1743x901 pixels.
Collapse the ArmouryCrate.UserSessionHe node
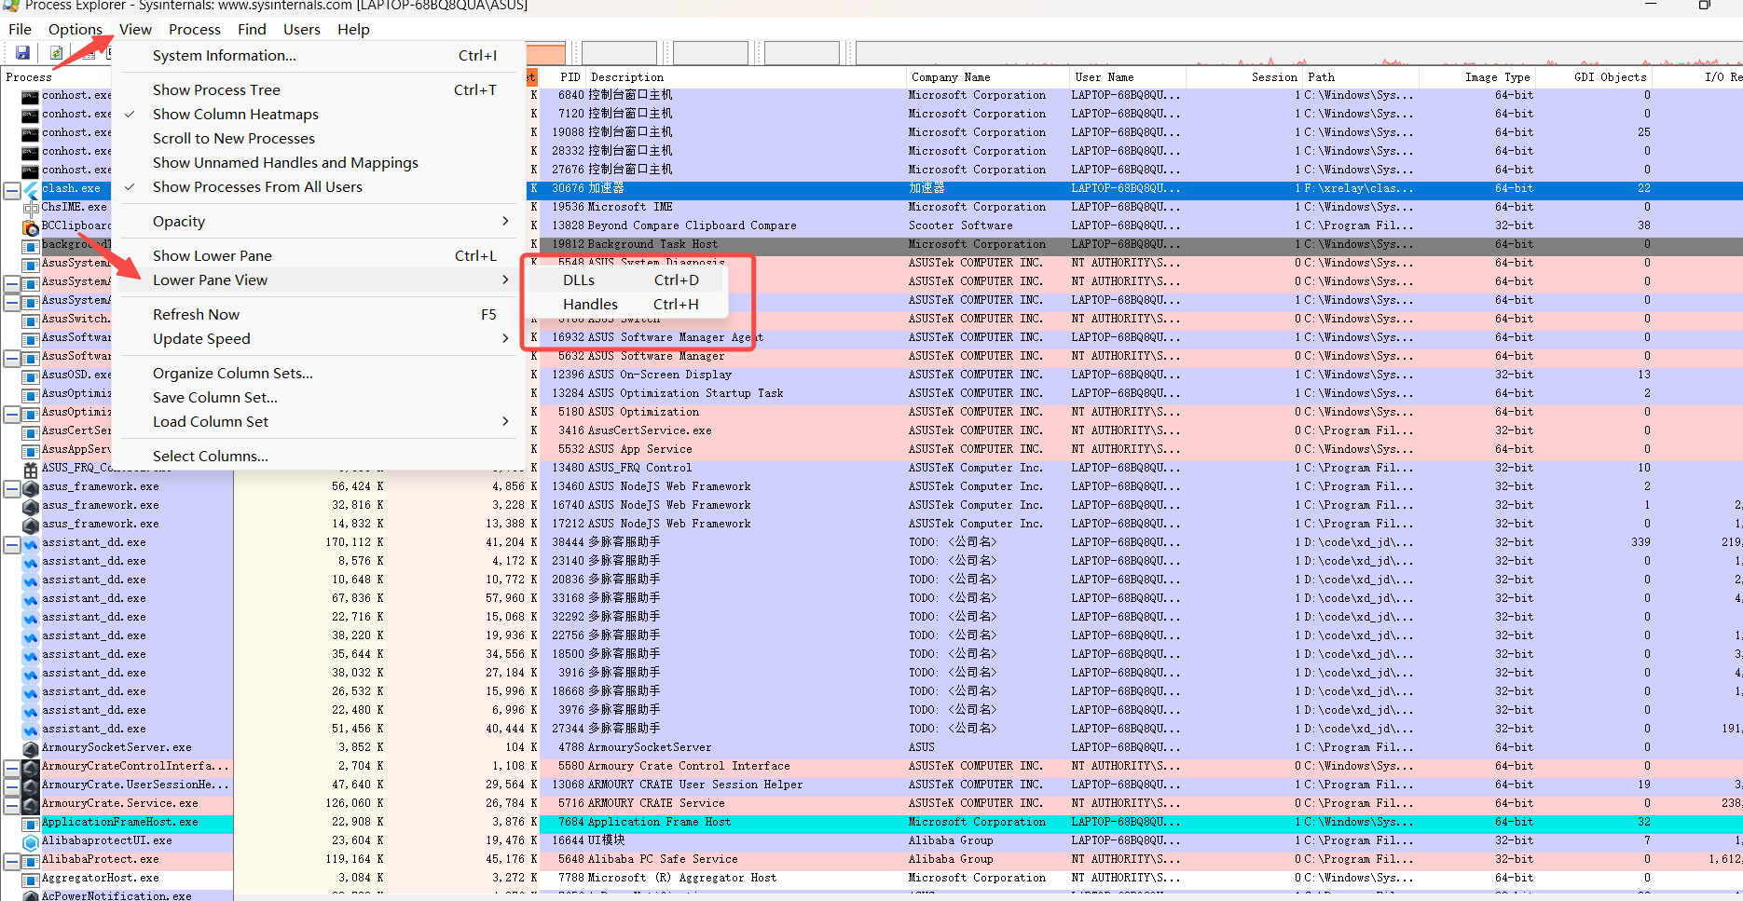point(11,786)
